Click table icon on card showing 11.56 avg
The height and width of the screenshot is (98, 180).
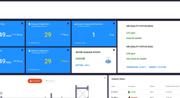coord(22,23)
